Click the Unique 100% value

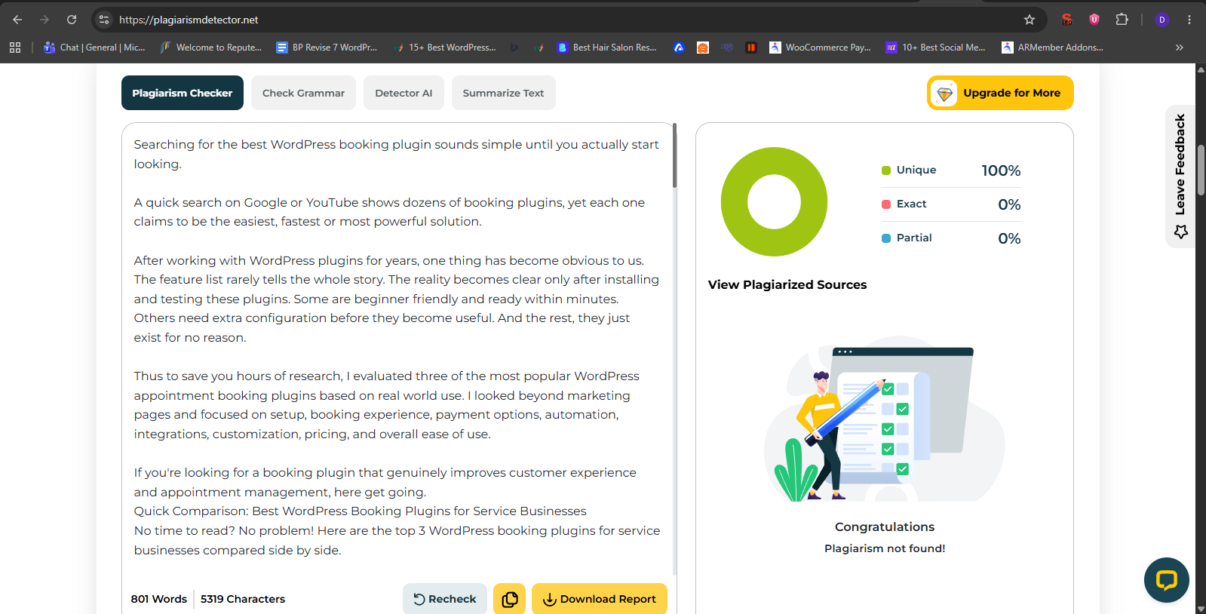[1001, 171]
